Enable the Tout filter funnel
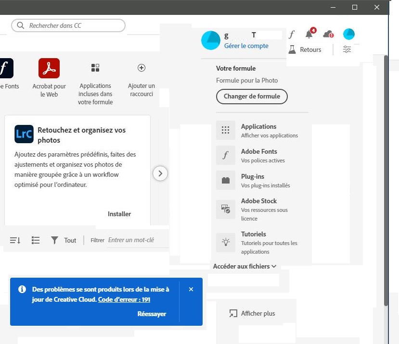399x344 pixels. [x=54, y=240]
